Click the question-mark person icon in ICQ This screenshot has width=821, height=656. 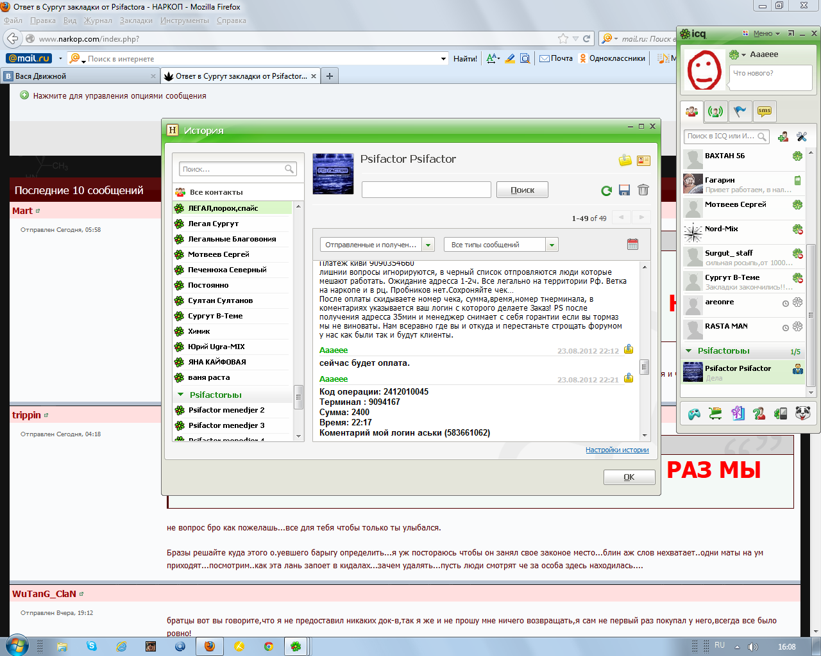coord(759,414)
